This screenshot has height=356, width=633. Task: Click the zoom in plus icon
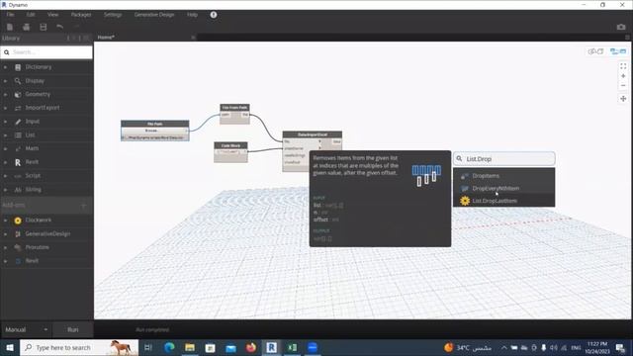coord(623,76)
